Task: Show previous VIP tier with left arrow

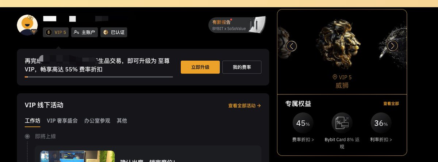Action: point(291,46)
